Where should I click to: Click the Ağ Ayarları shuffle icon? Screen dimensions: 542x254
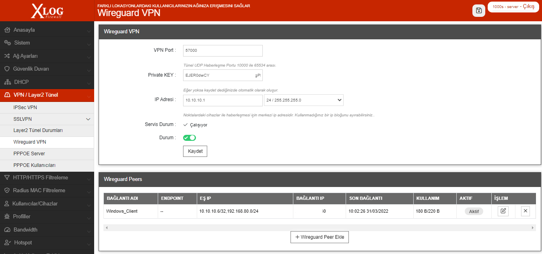7,56
